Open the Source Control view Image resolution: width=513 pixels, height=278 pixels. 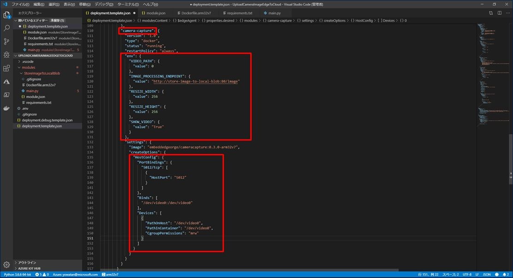click(x=6, y=41)
